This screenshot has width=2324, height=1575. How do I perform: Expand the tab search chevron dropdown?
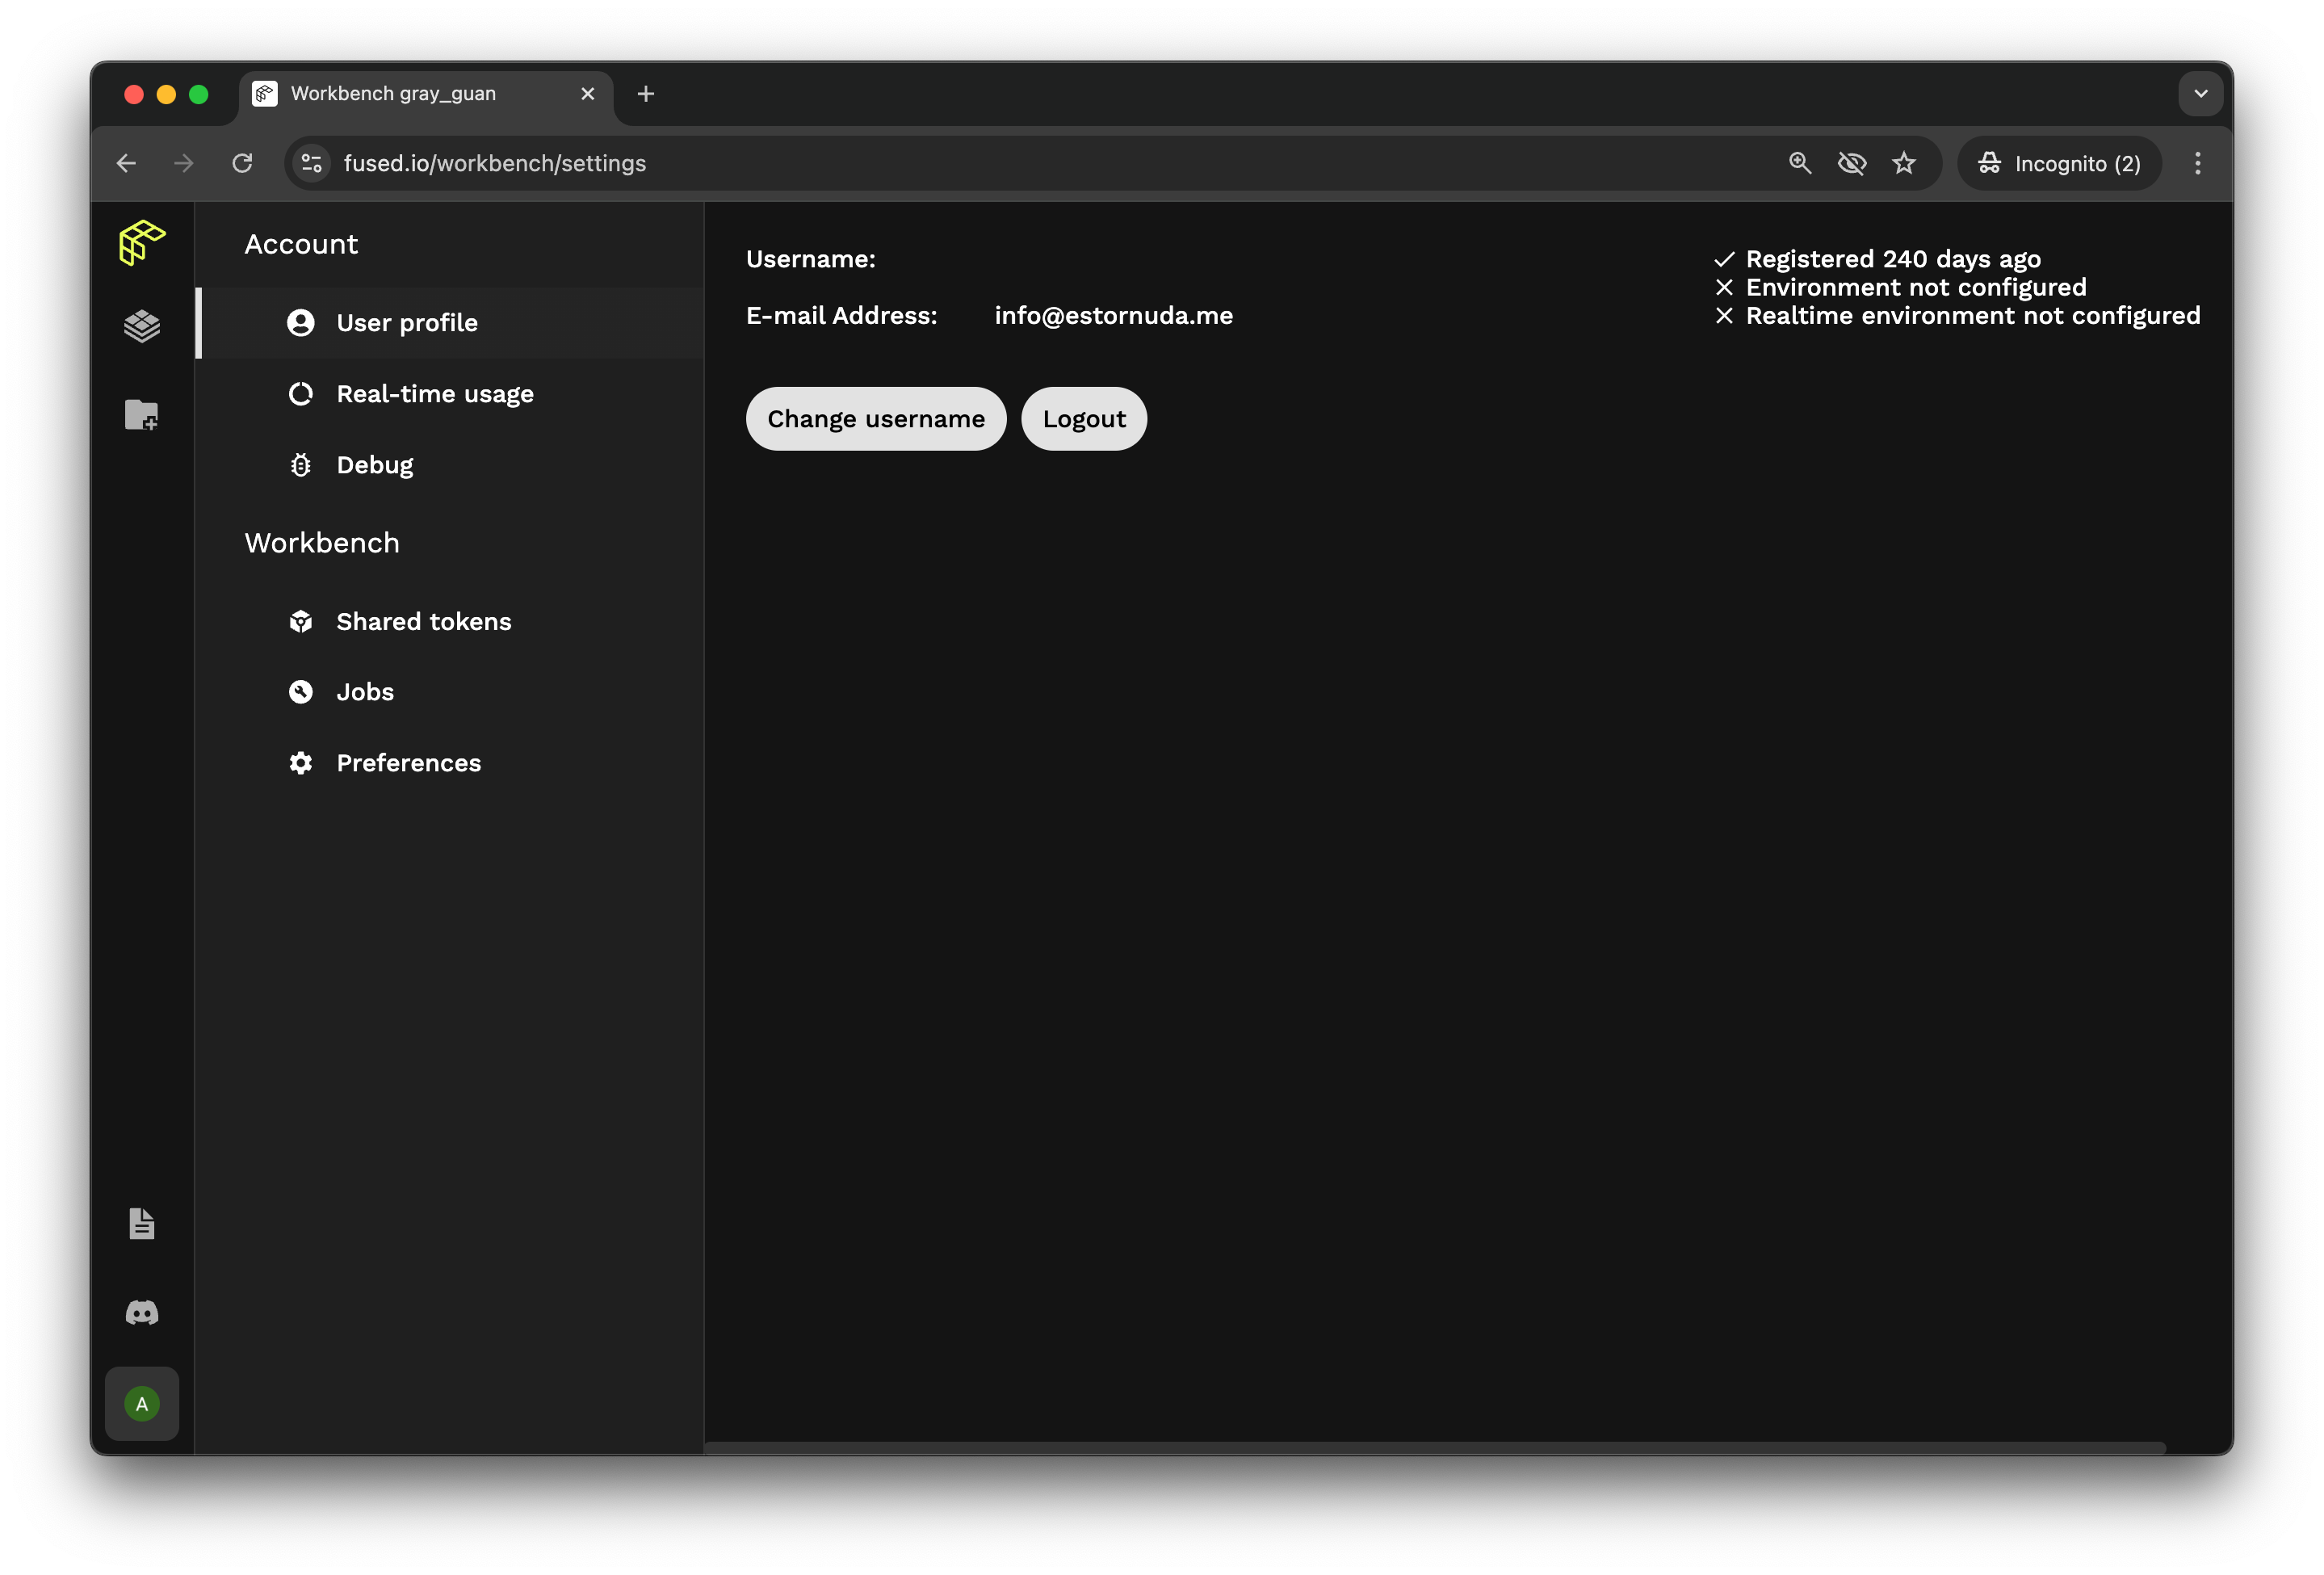[x=2200, y=94]
